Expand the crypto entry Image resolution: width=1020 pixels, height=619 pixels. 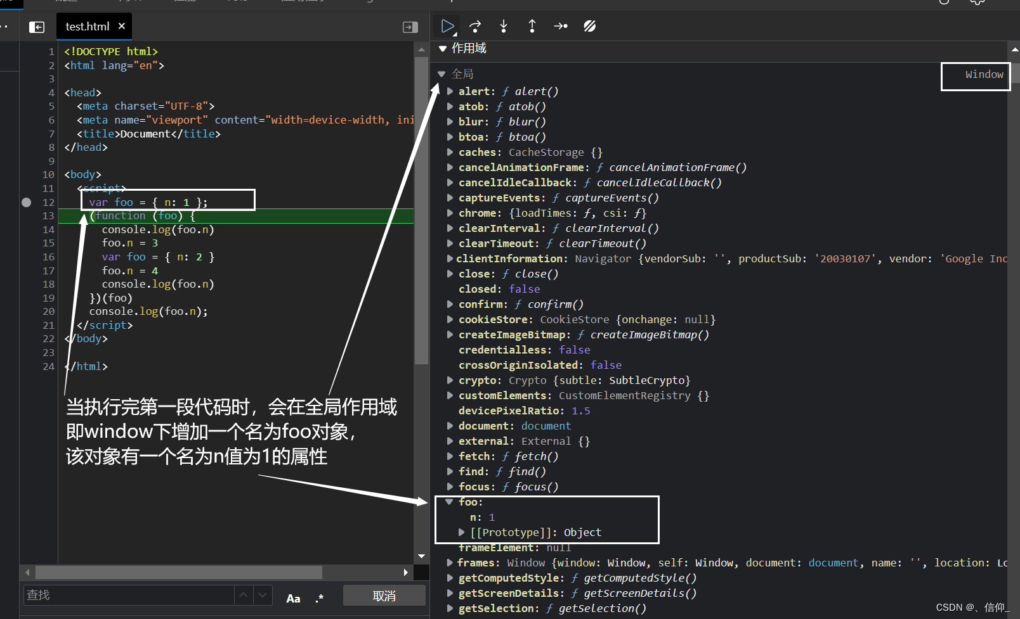tap(450, 380)
